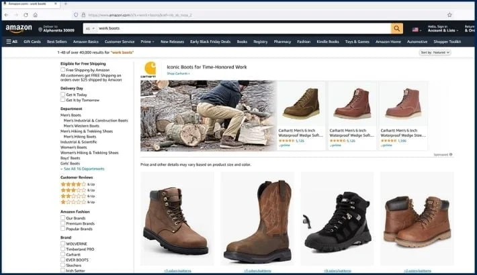Open the search category All dropdown
Image resolution: width=477 pixels, height=275 pixels.
click(x=90, y=29)
